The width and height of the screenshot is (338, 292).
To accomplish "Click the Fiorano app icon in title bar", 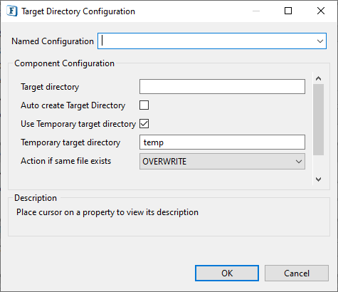I will [x=12, y=11].
